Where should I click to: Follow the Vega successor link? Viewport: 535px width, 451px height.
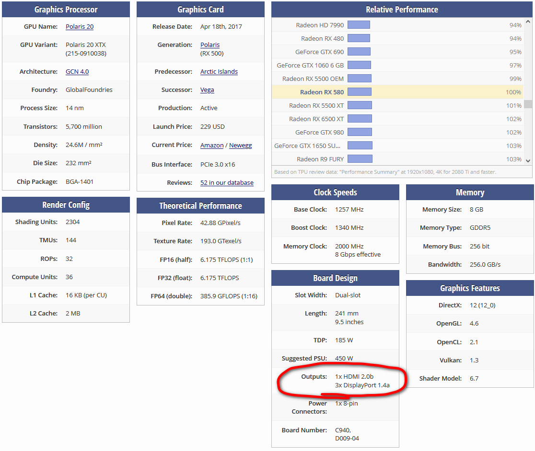207,90
